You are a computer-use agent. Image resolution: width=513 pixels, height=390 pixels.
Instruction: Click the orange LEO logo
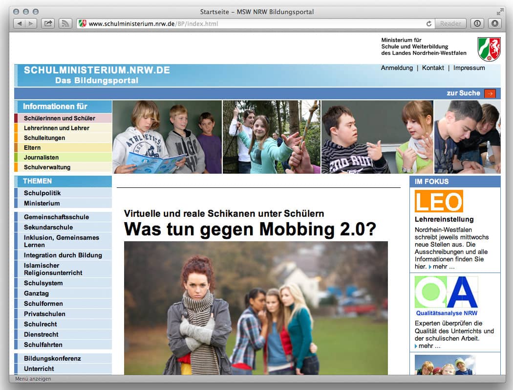[x=438, y=201]
